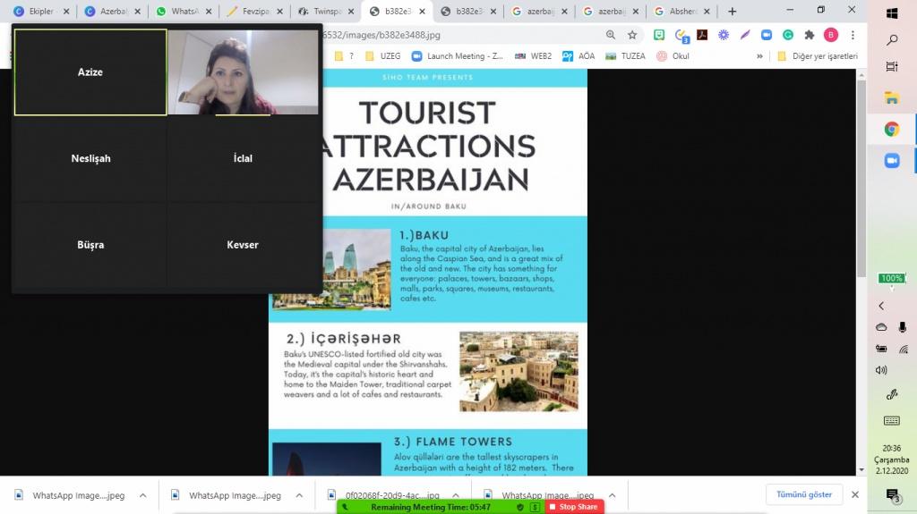Image resolution: width=917 pixels, height=514 pixels.
Task: Open Zoom app from the Windows taskbar
Action: coord(892,160)
